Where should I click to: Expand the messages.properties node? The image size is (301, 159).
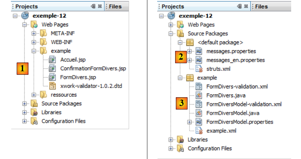click(x=190, y=51)
